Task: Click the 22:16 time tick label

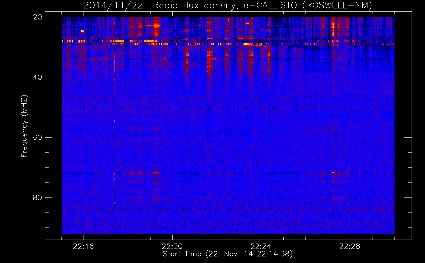Action: click(84, 246)
